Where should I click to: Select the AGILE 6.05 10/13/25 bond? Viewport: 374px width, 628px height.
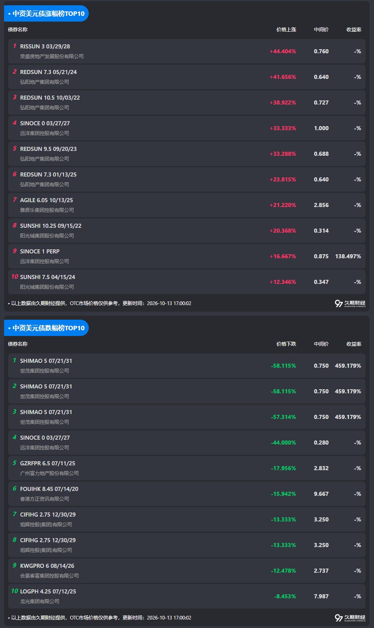[187, 205]
